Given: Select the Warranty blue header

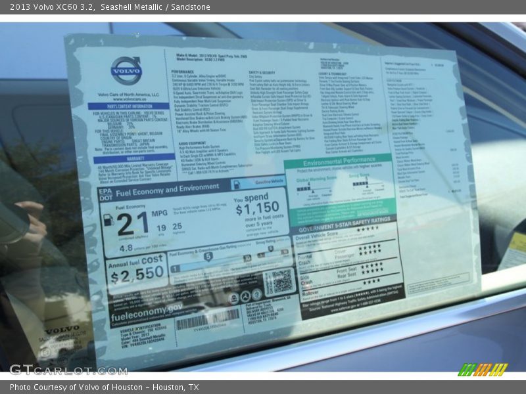Looking at the screenshot, I should coord(134,158).
